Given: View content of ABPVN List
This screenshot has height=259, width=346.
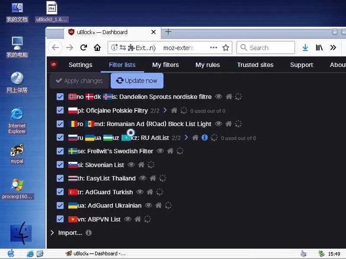Looking at the screenshot, I should 128,219.
